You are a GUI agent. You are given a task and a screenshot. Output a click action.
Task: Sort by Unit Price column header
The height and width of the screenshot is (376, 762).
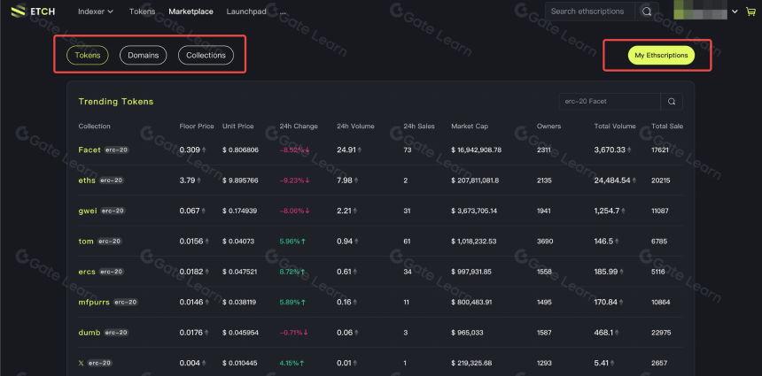(238, 127)
